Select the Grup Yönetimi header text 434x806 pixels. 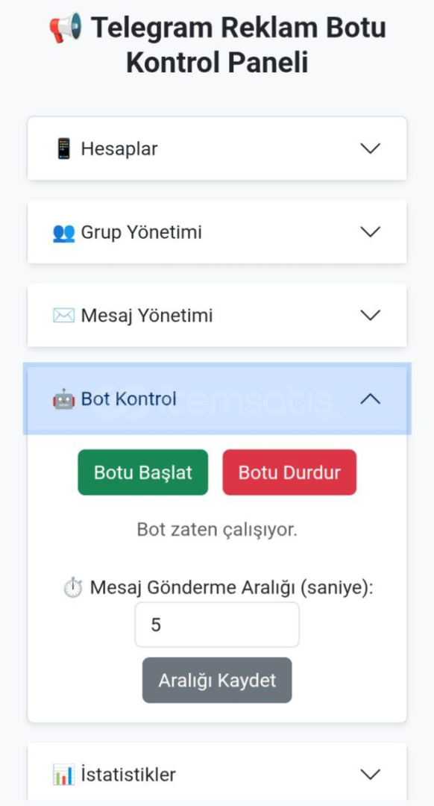click(141, 232)
